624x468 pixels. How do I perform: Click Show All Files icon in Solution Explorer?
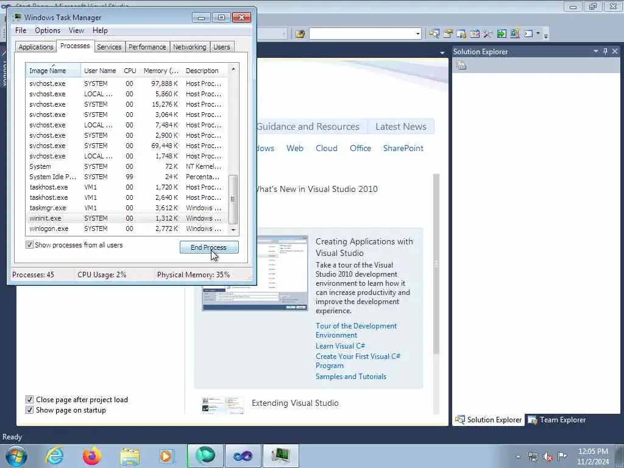click(462, 65)
